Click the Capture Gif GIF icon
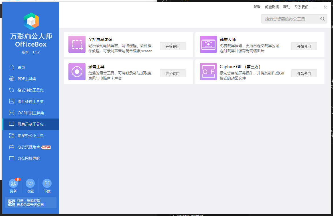This screenshot has width=333, height=216. (208, 72)
